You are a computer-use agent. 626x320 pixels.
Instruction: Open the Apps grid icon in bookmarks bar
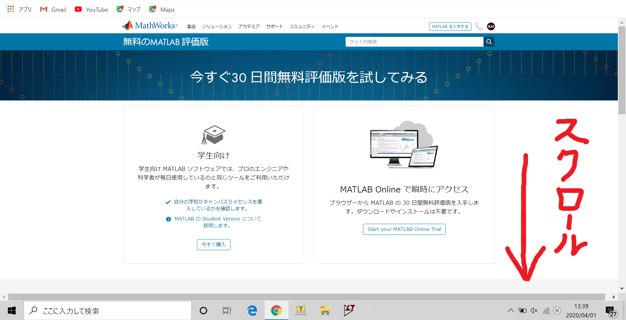pos(11,9)
